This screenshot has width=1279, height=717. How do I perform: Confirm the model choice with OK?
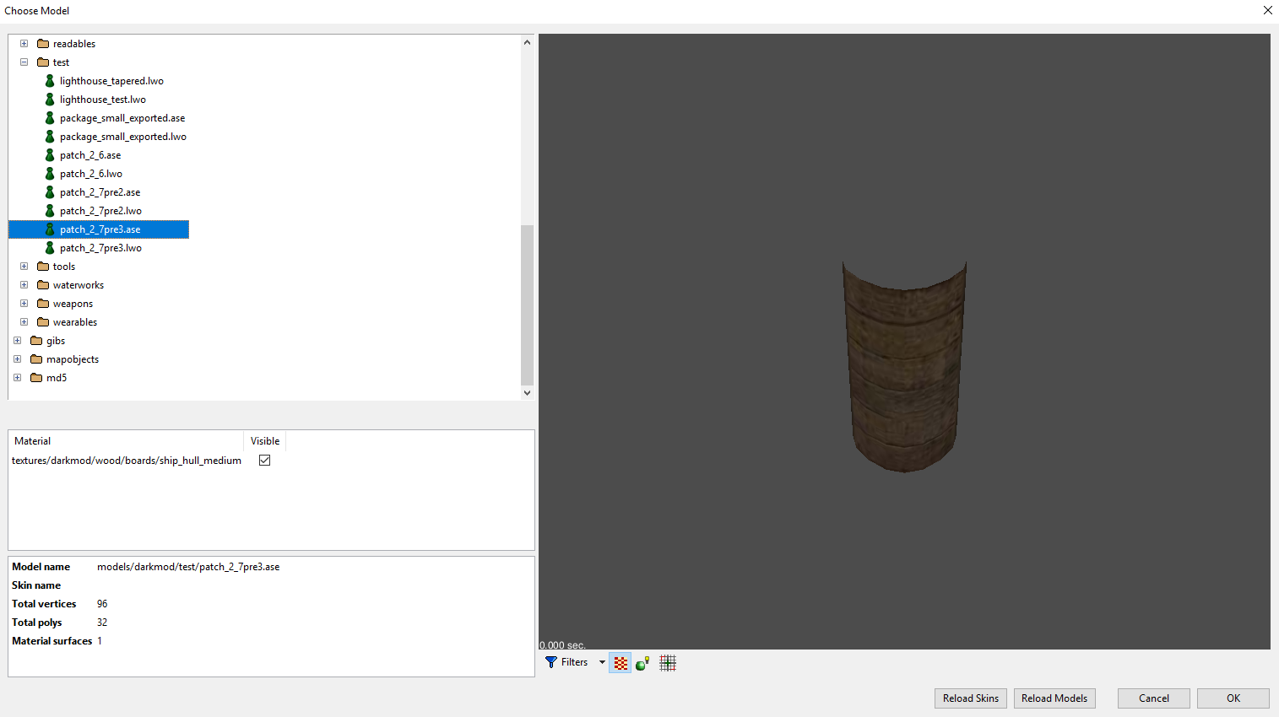click(x=1233, y=698)
